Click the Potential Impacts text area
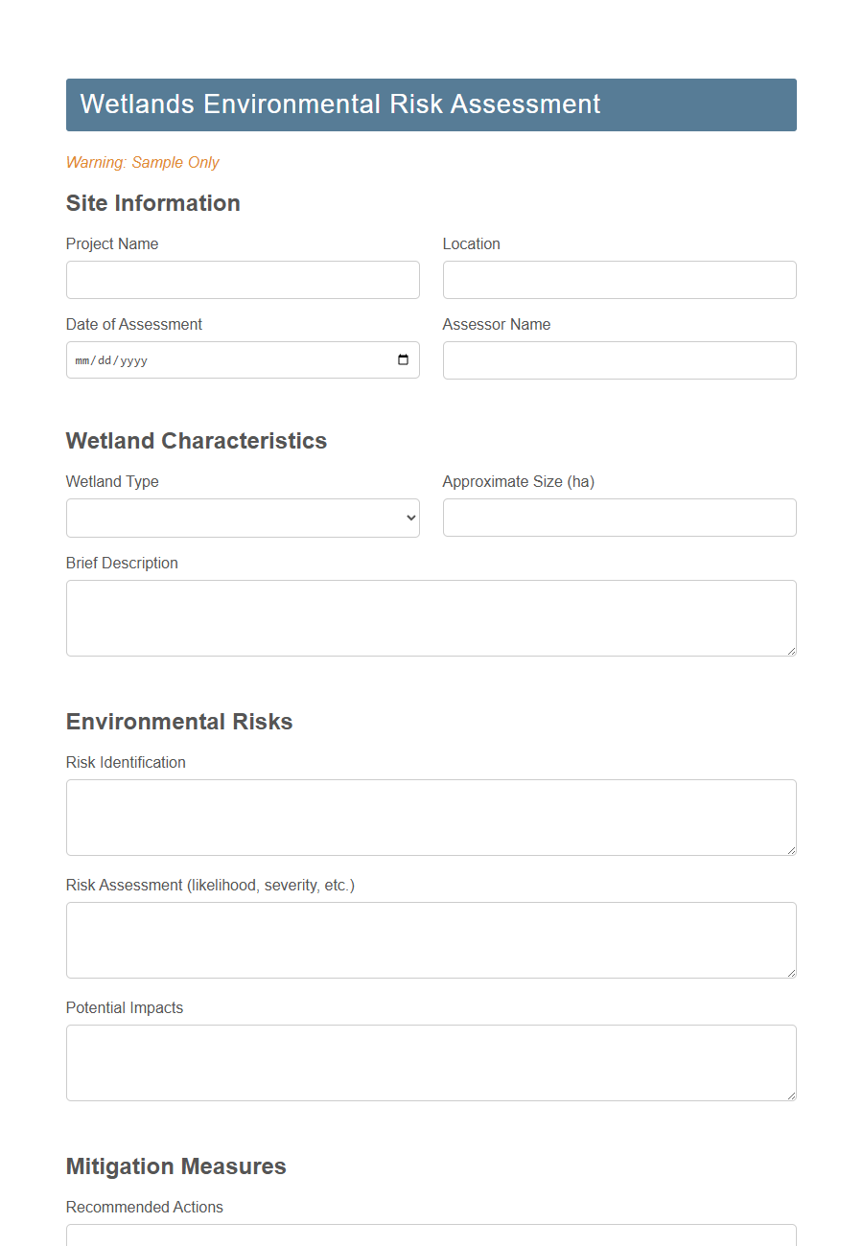Viewport: 863px width, 1246px height. click(x=431, y=1062)
